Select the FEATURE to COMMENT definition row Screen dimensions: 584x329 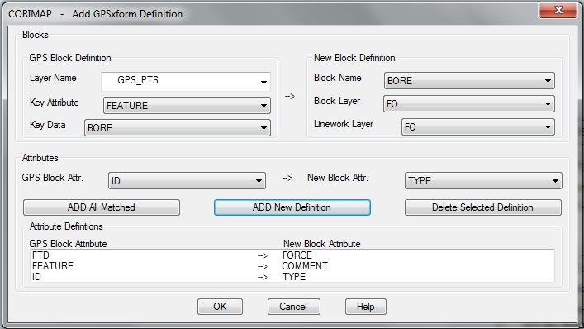click(x=292, y=266)
